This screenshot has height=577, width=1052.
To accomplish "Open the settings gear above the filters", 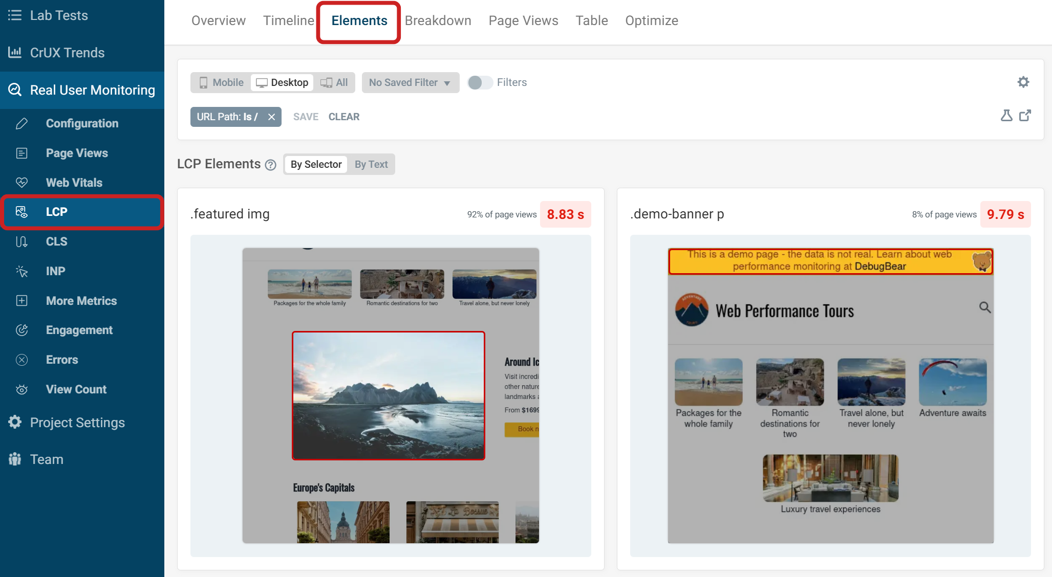I will (x=1023, y=82).
